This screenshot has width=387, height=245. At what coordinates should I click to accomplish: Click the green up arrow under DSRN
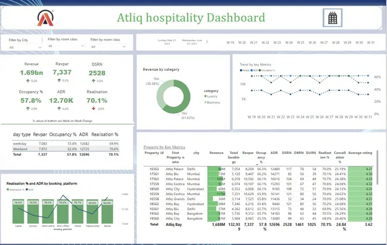click(x=93, y=81)
